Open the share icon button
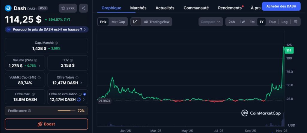 pyautogui.click(x=83, y=8)
